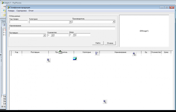Image resolution: width=176 pixels, height=112 pixels.
Task: Click the Наименование text field
Action: [x=62, y=28]
